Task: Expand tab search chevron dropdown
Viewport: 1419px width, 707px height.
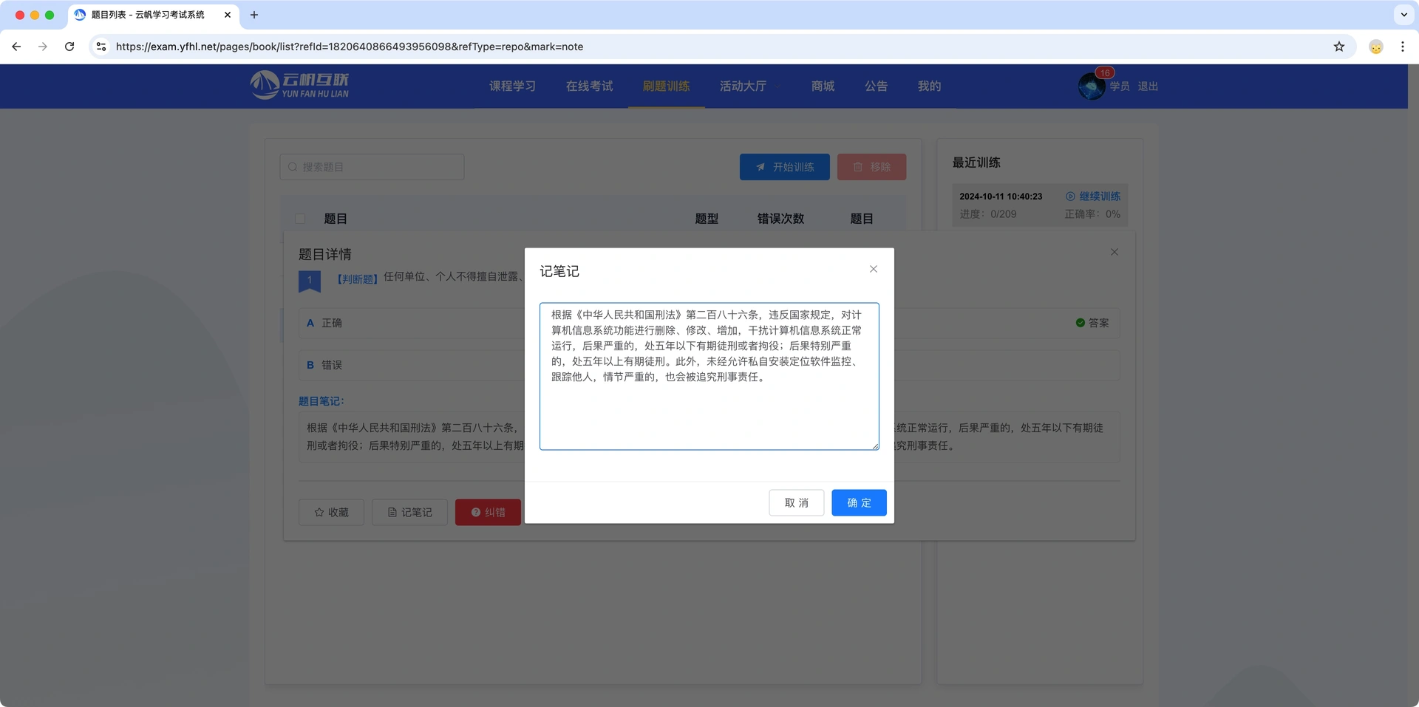Action: (x=1403, y=15)
